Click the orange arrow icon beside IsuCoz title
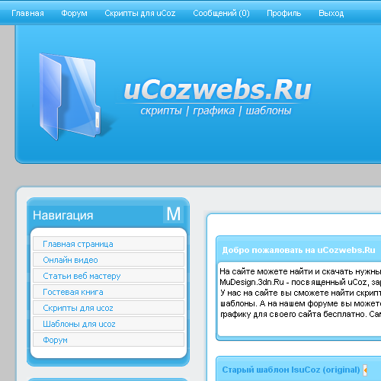Viewport: 381px width, 381px height. coord(365,370)
